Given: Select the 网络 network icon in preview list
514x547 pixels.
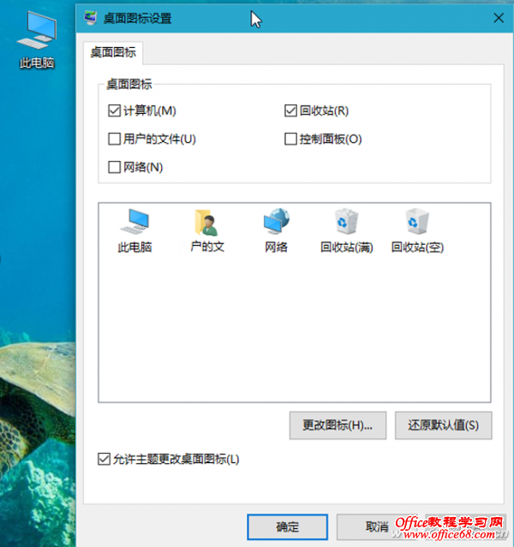Looking at the screenshot, I should click(x=276, y=230).
